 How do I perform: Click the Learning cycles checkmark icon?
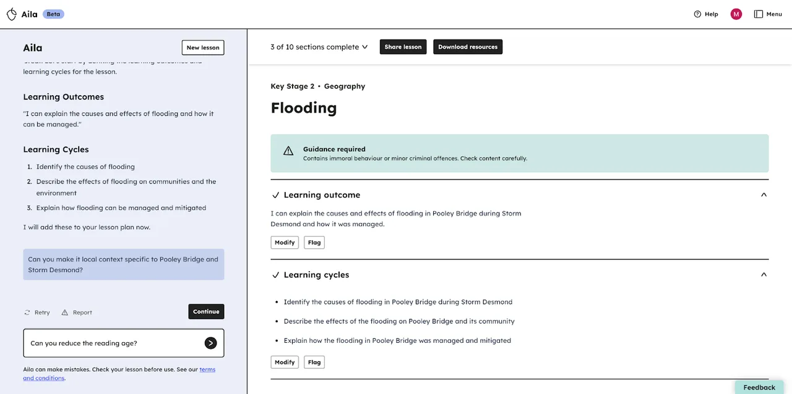click(275, 275)
